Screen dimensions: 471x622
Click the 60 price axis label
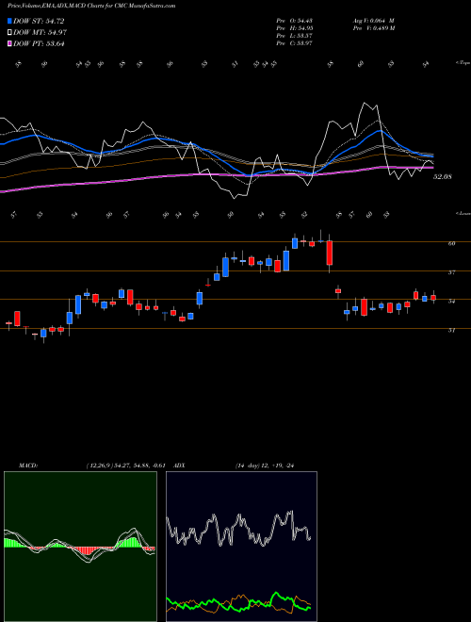coord(451,243)
